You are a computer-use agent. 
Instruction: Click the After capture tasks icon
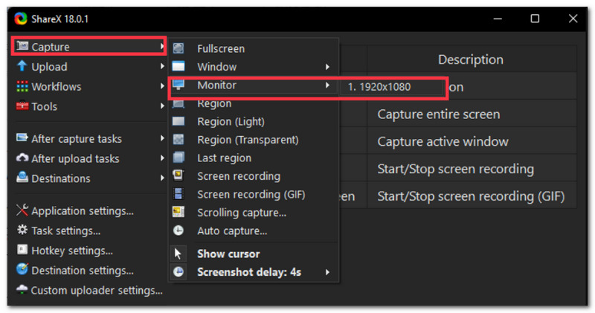click(x=22, y=138)
